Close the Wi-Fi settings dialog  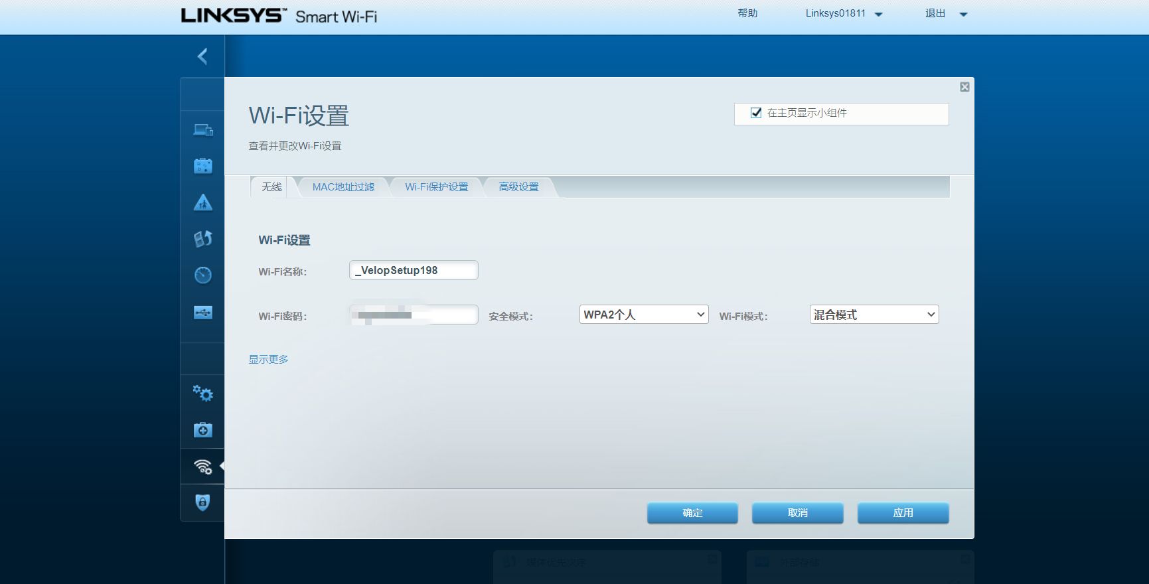click(x=964, y=87)
